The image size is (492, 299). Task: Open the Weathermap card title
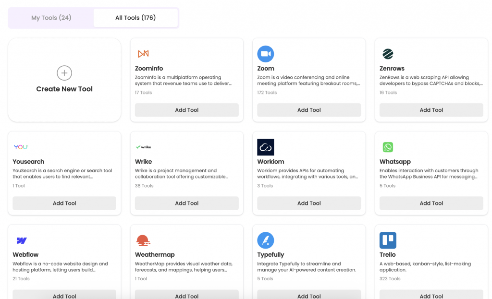[x=155, y=255]
